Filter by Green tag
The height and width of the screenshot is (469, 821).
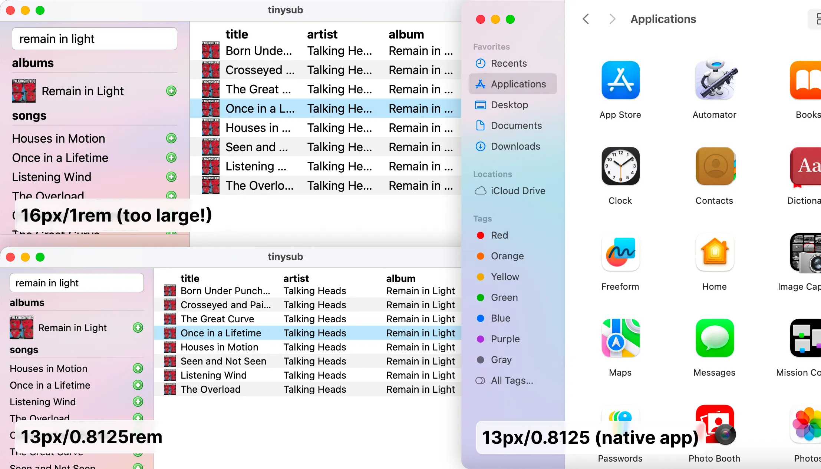coord(512,297)
